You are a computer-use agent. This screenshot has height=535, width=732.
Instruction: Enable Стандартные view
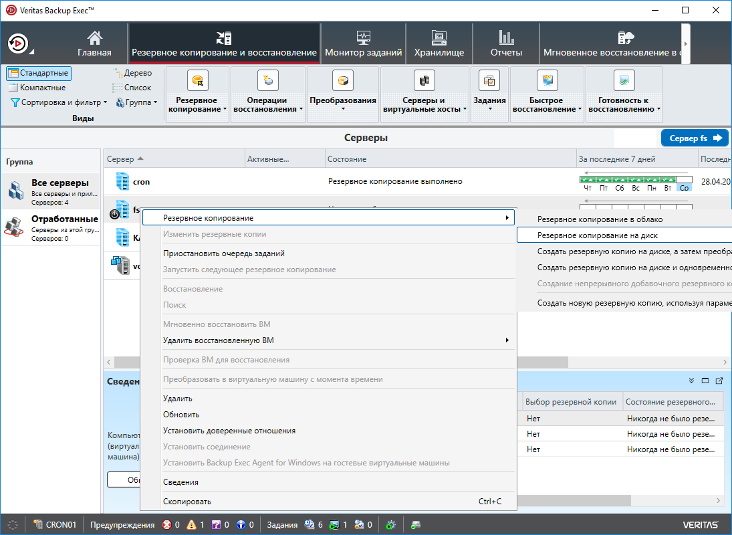tap(39, 73)
